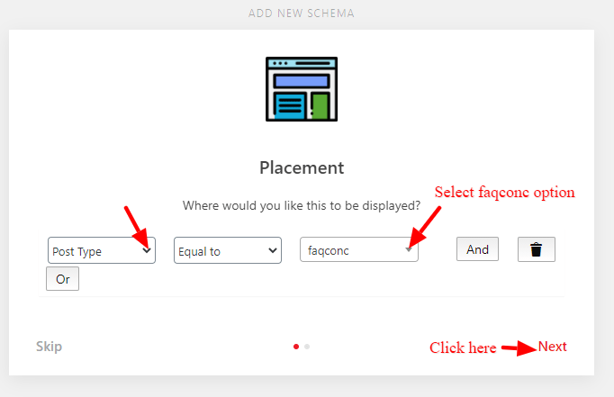Go to the Next step
Image resolution: width=614 pixels, height=397 pixels.
[x=552, y=347]
